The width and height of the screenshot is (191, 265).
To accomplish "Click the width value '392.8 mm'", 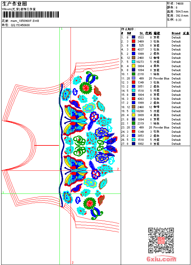I will (182, 16).
